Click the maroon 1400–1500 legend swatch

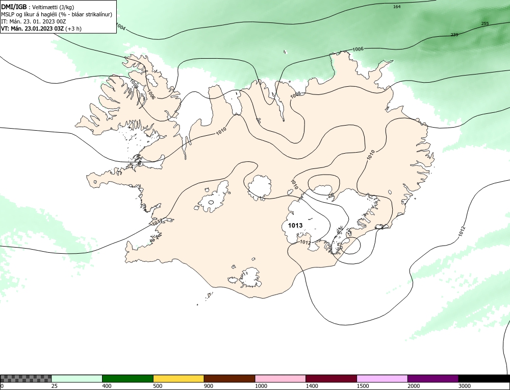pyautogui.click(x=331, y=379)
